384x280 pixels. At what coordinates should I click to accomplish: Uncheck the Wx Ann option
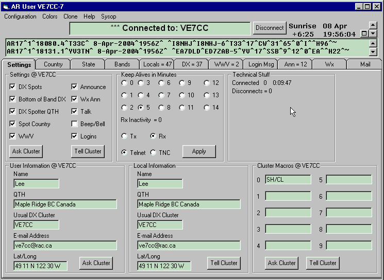click(75, 99)
